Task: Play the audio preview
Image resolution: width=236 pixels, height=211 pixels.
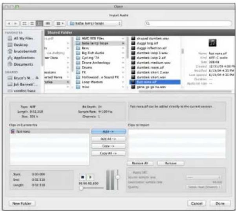Action: (90, 177)
